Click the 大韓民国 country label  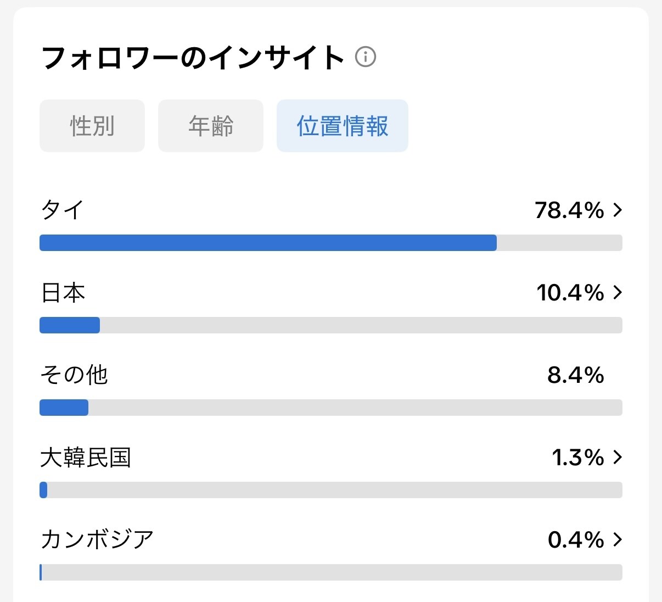tap(86, 457)
